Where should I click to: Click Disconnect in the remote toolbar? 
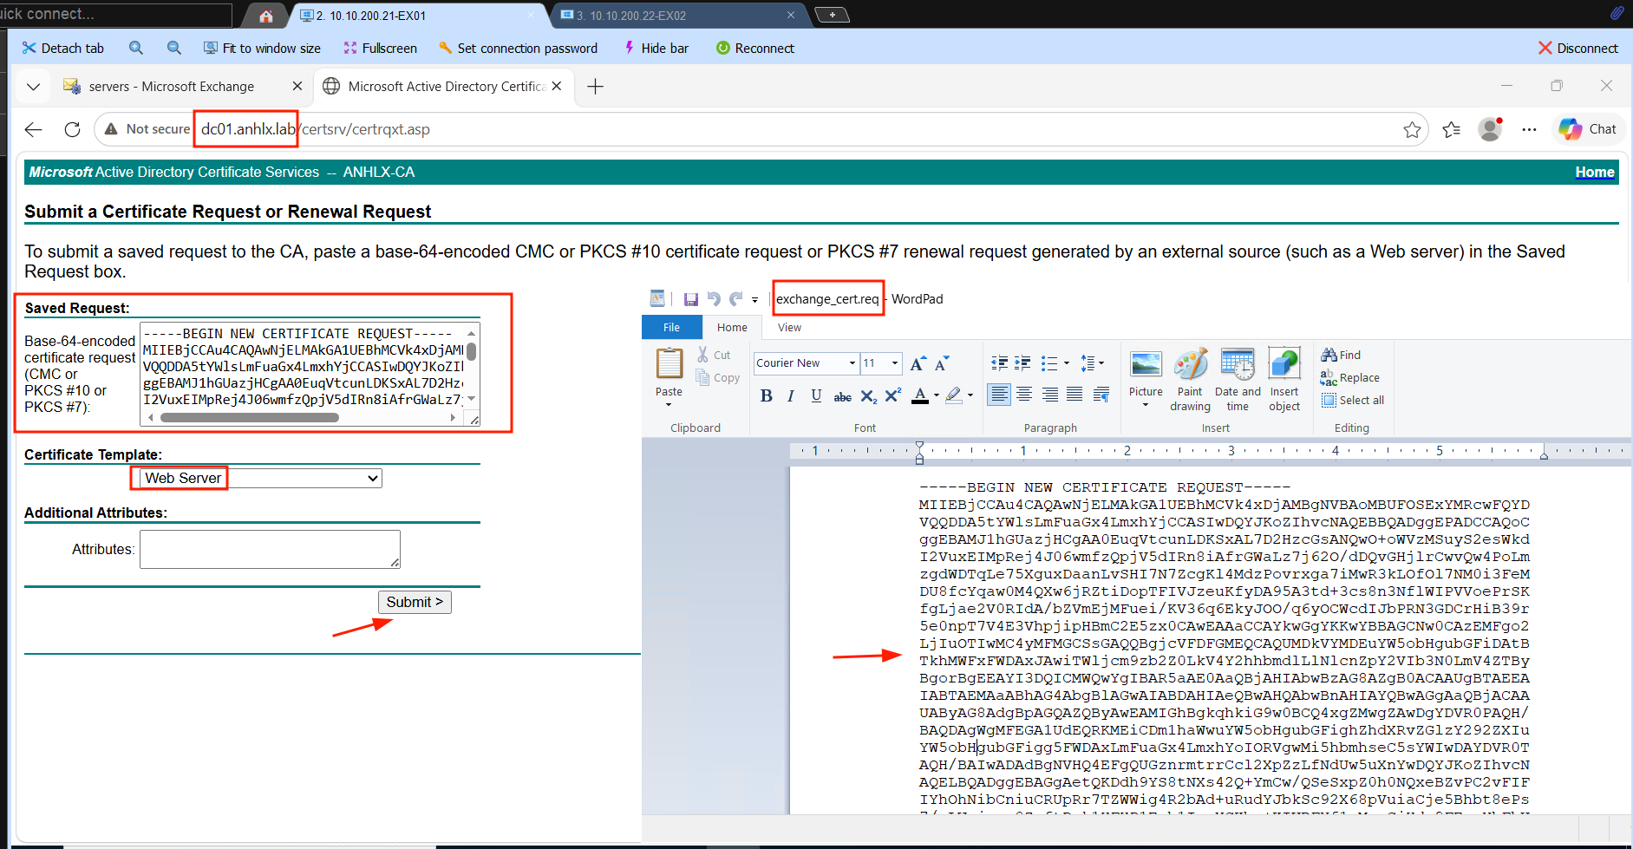click(1577, 48)
